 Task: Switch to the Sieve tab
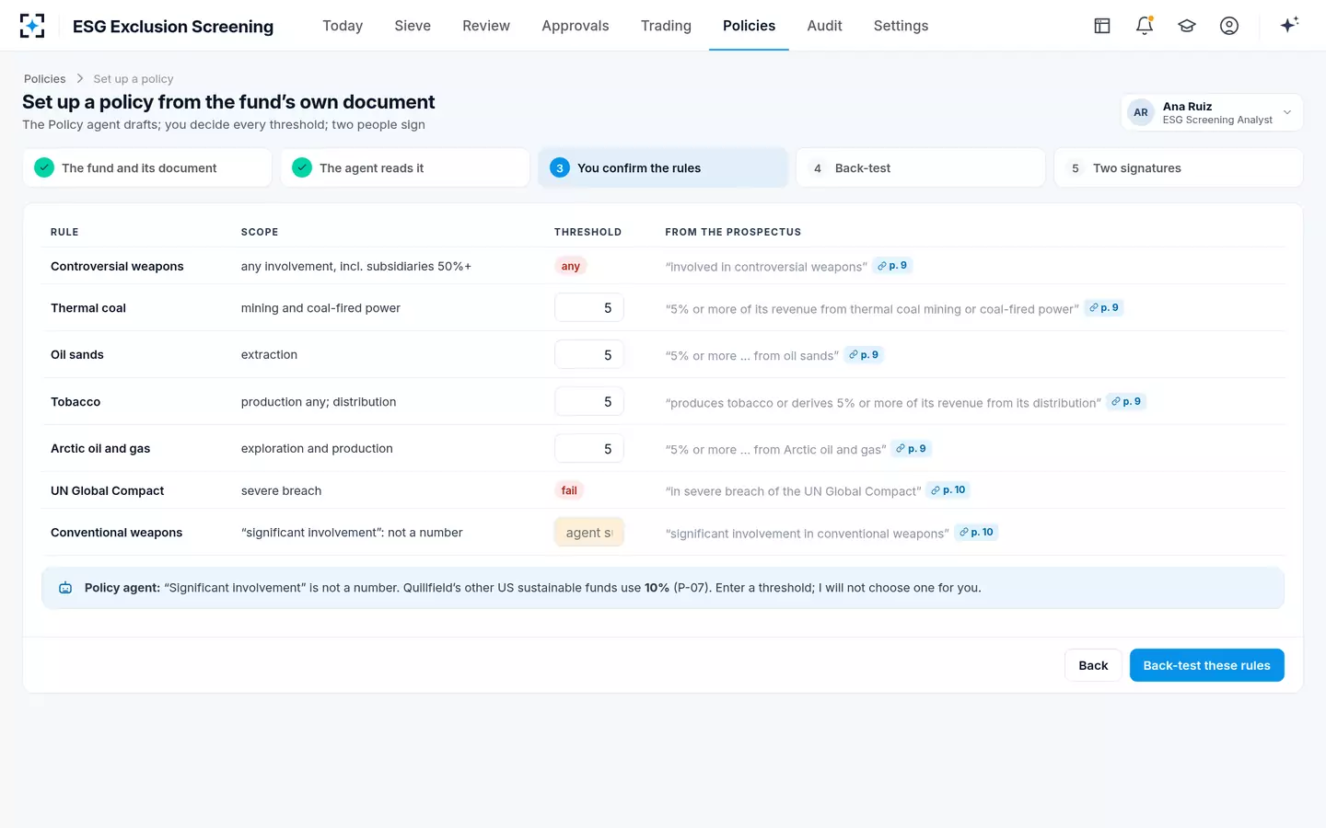[413, 26]
